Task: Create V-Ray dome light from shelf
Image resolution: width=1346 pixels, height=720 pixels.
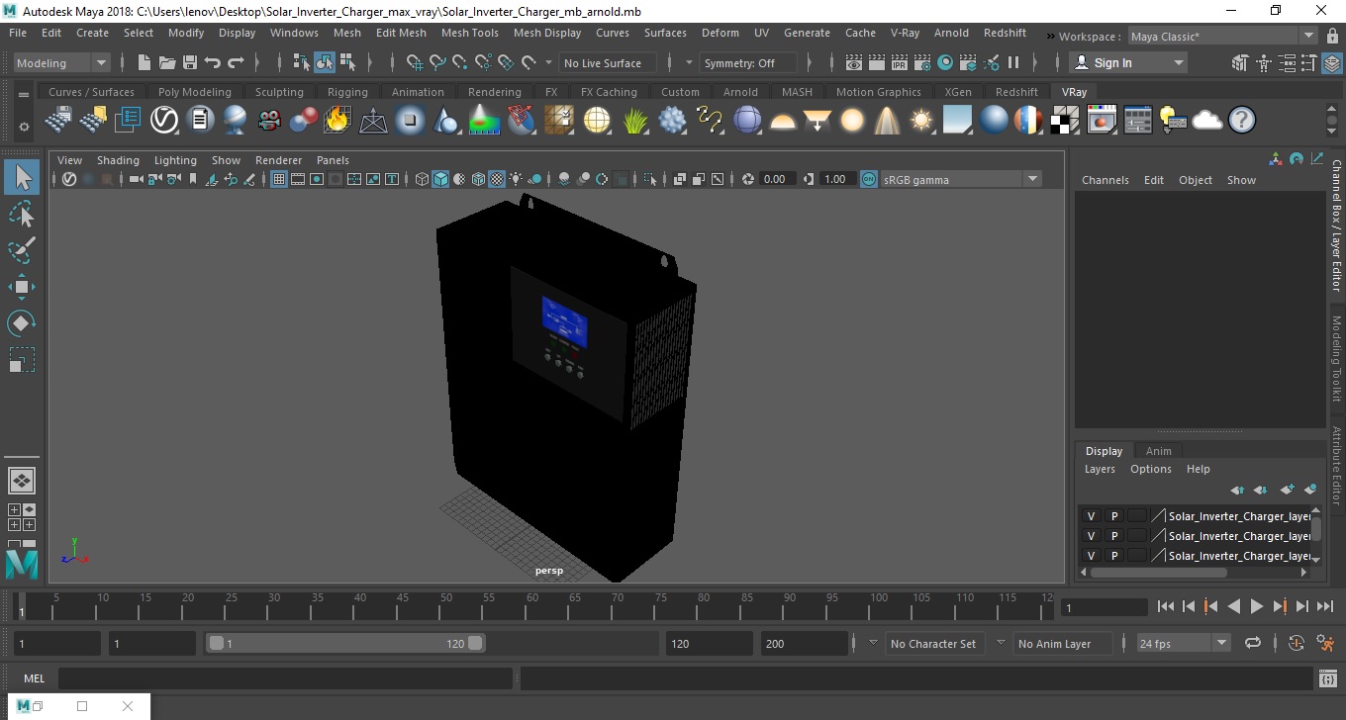Action: [x=783, y=121]
